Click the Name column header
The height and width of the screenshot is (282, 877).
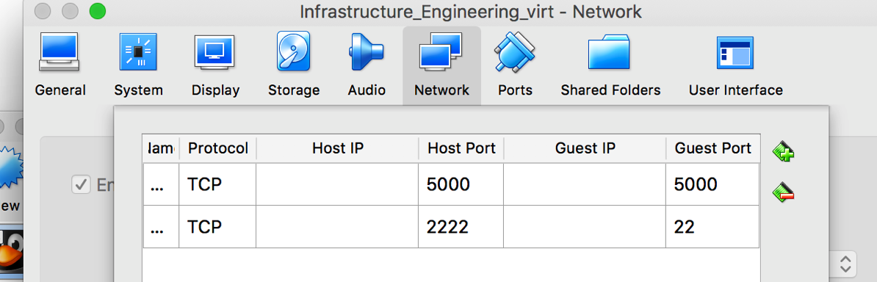click(x=161, y=148)
